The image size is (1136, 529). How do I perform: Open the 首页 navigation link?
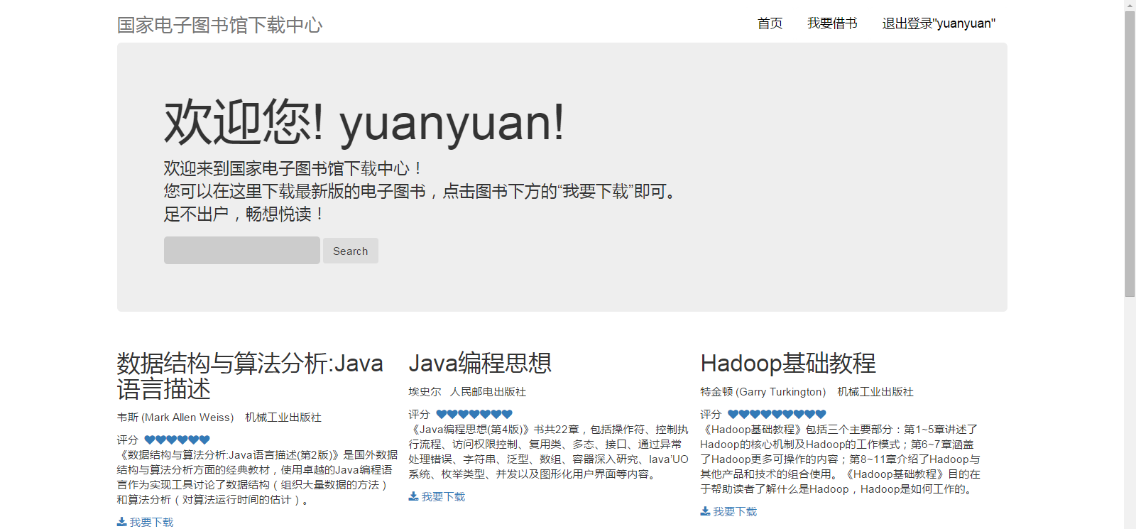pos(770,23)
